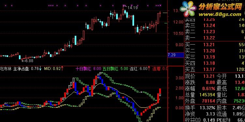
Task: Click the 十日飘红: 8.00 label
Action: click(89, 69)
